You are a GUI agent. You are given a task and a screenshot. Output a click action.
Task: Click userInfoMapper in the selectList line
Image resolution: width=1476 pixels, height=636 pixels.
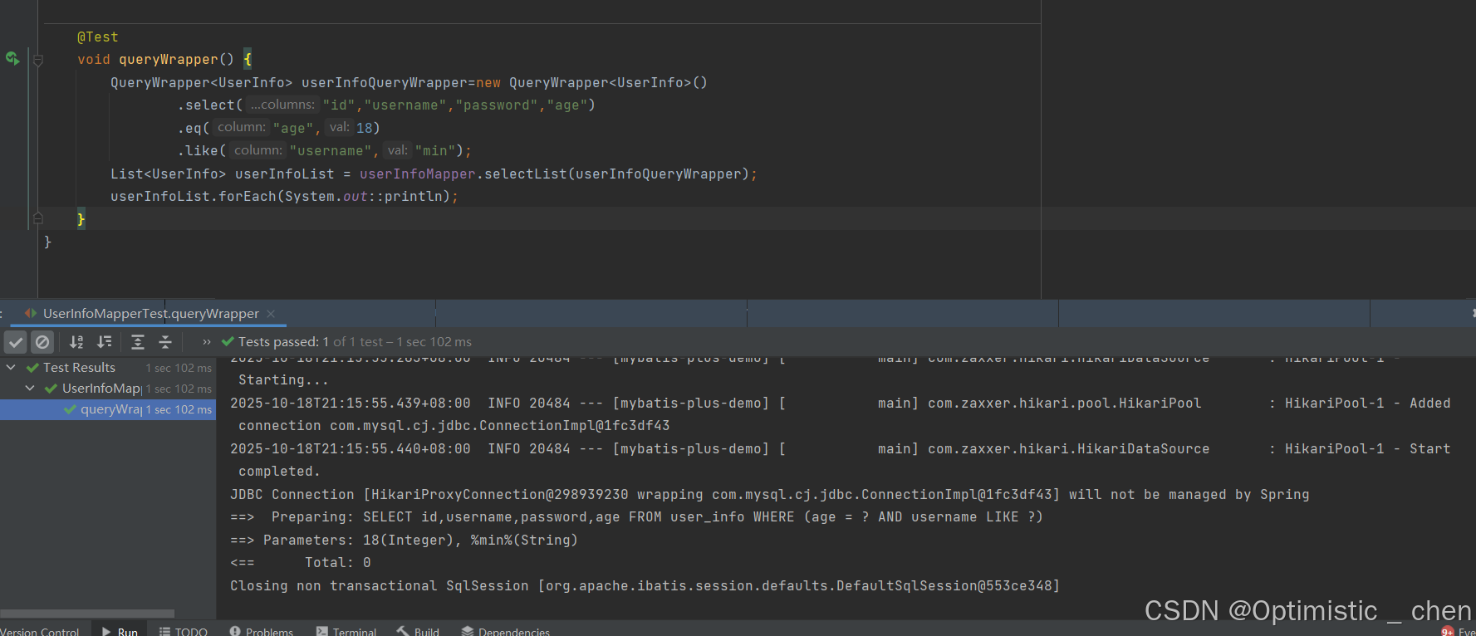418,174
